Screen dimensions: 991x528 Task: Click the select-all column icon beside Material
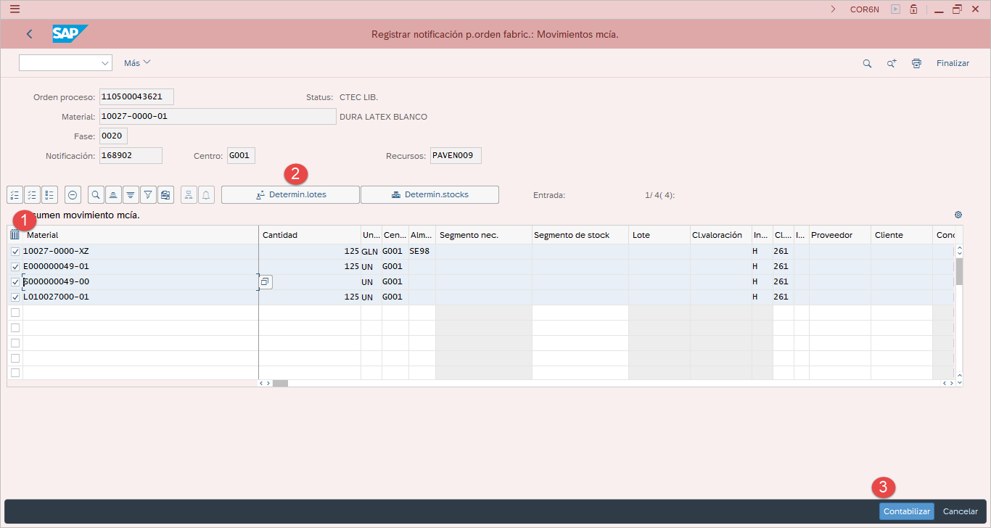point(15,235)
